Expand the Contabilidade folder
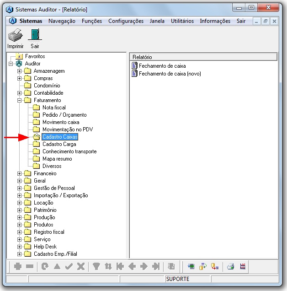Screen dimensions: 287x291 [x=19, y=93]
